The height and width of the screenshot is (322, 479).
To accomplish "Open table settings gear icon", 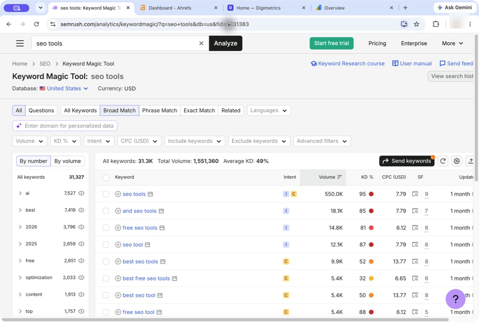I will [456, 161].
